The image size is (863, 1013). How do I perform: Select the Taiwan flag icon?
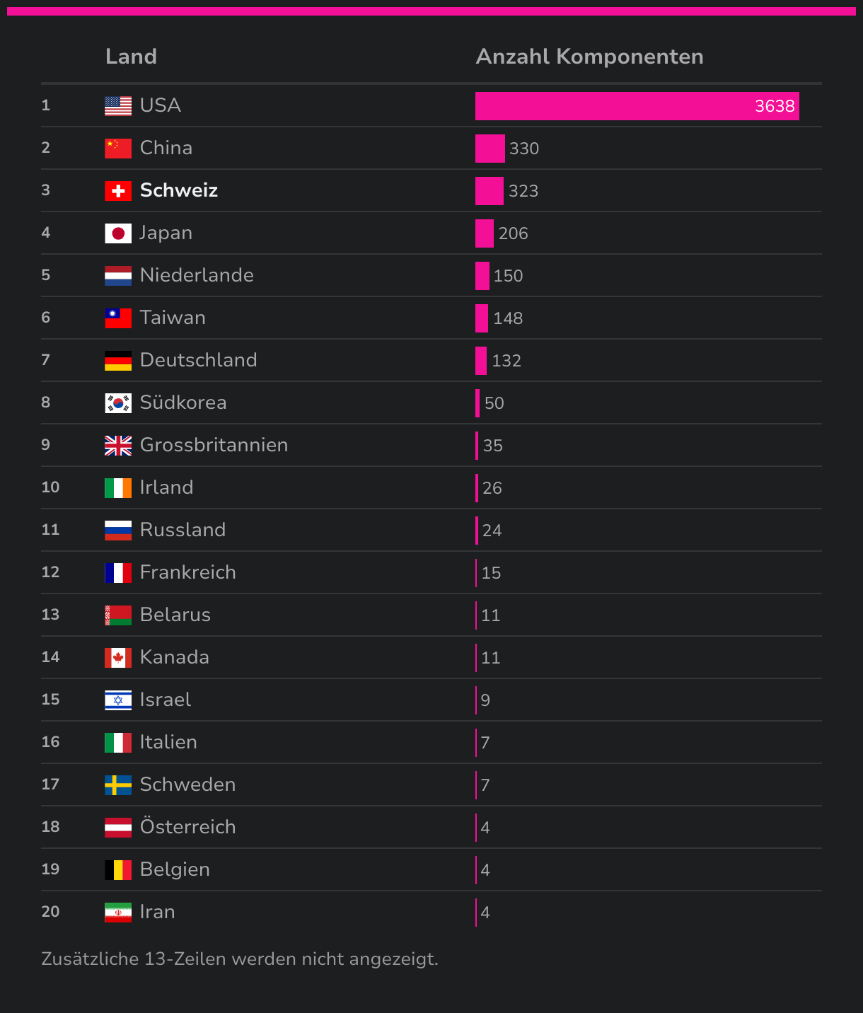coord(118,318)
